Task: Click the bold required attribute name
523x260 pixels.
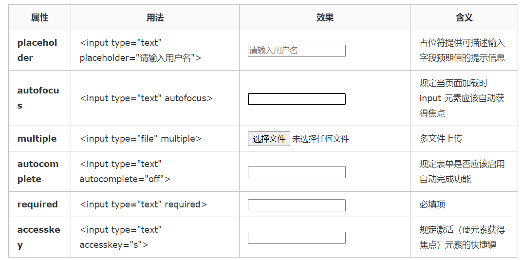Action: [37, 204]
